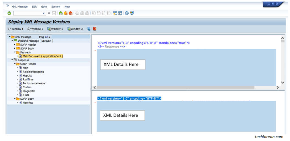Select the Main header item
The image size is (290, 141).
pyautogui.click(x=25, y=68)
